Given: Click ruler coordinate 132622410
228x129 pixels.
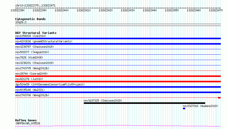Looking at the screenshot, I should click(x=84, y=10).
